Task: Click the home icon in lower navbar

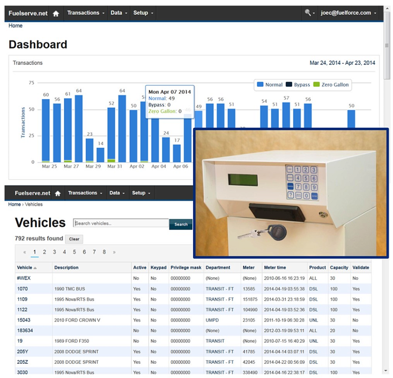Action: pos(58,193)
